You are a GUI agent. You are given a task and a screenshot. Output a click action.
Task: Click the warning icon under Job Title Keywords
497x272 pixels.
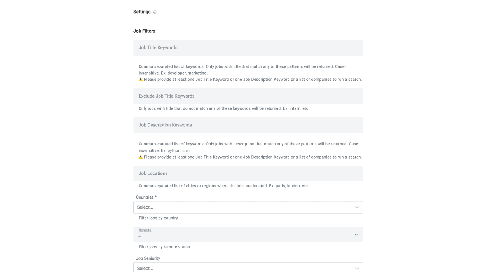pyautogui.click(x=141, y=79)
